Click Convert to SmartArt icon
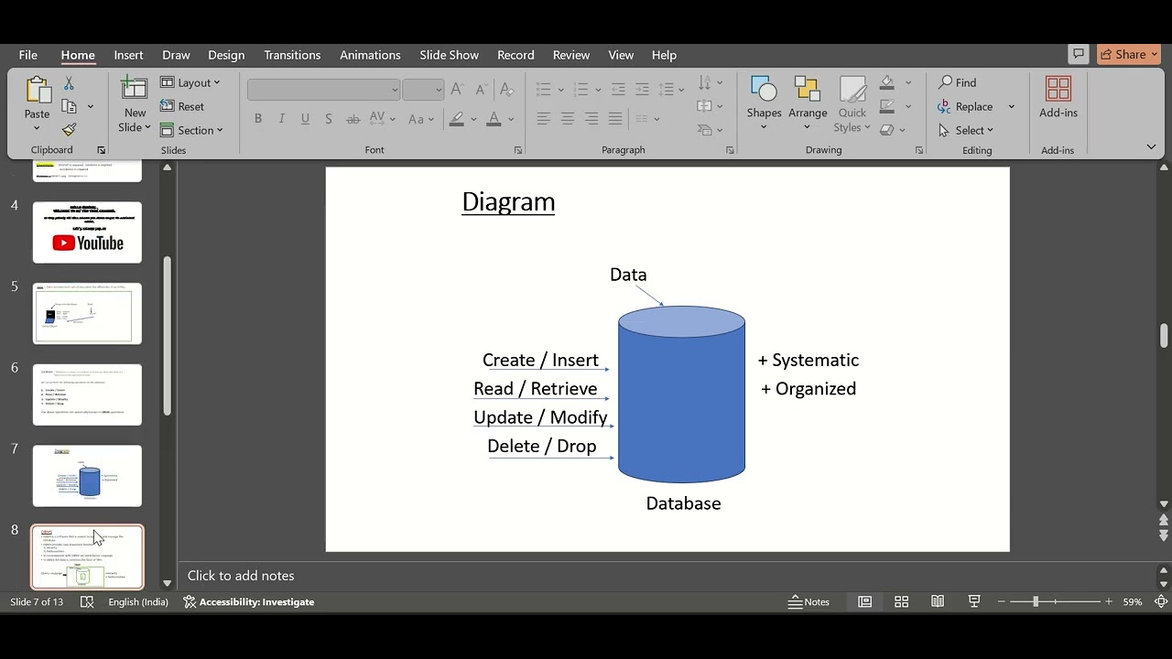1172x659 pixels. click(x=705, y=130)
